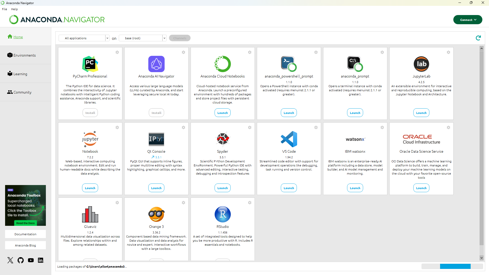Click the Channels button
The width and height of the screenshot is (489, 275).
point(180,38)
